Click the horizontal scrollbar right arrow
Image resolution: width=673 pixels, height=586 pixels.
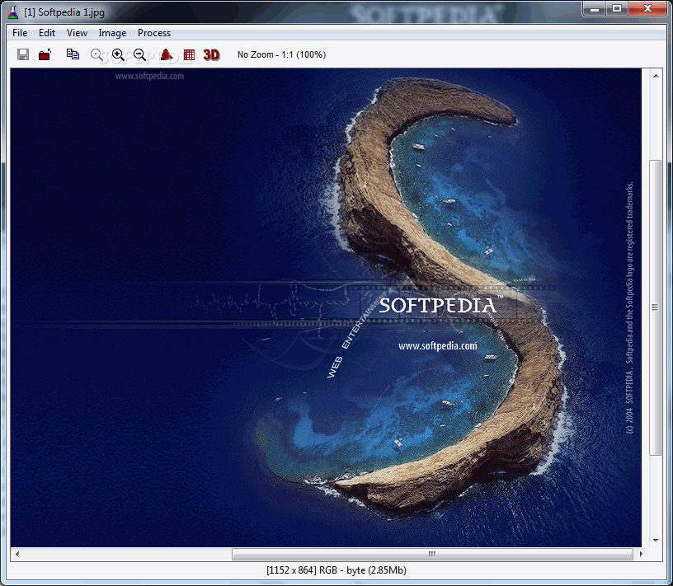(x=641, y=554)
